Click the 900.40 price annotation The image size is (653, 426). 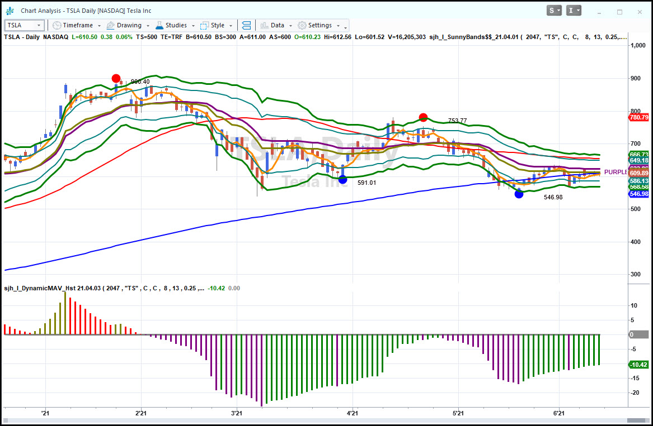[140, 82]
